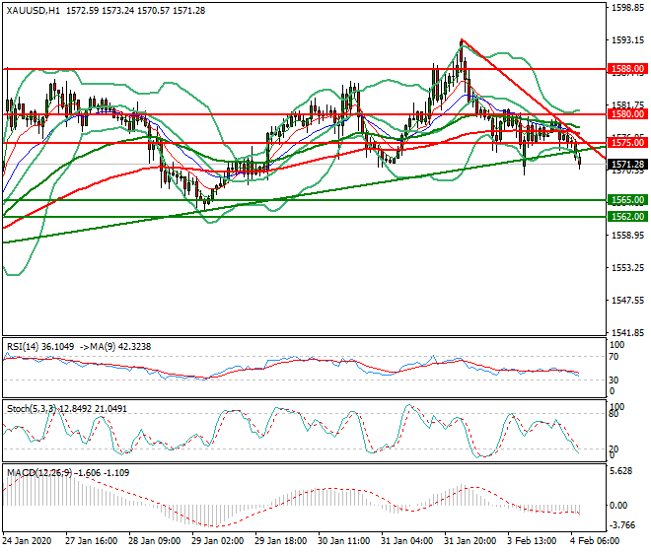Click the MACD scale value 5.628

coord(621,471)
